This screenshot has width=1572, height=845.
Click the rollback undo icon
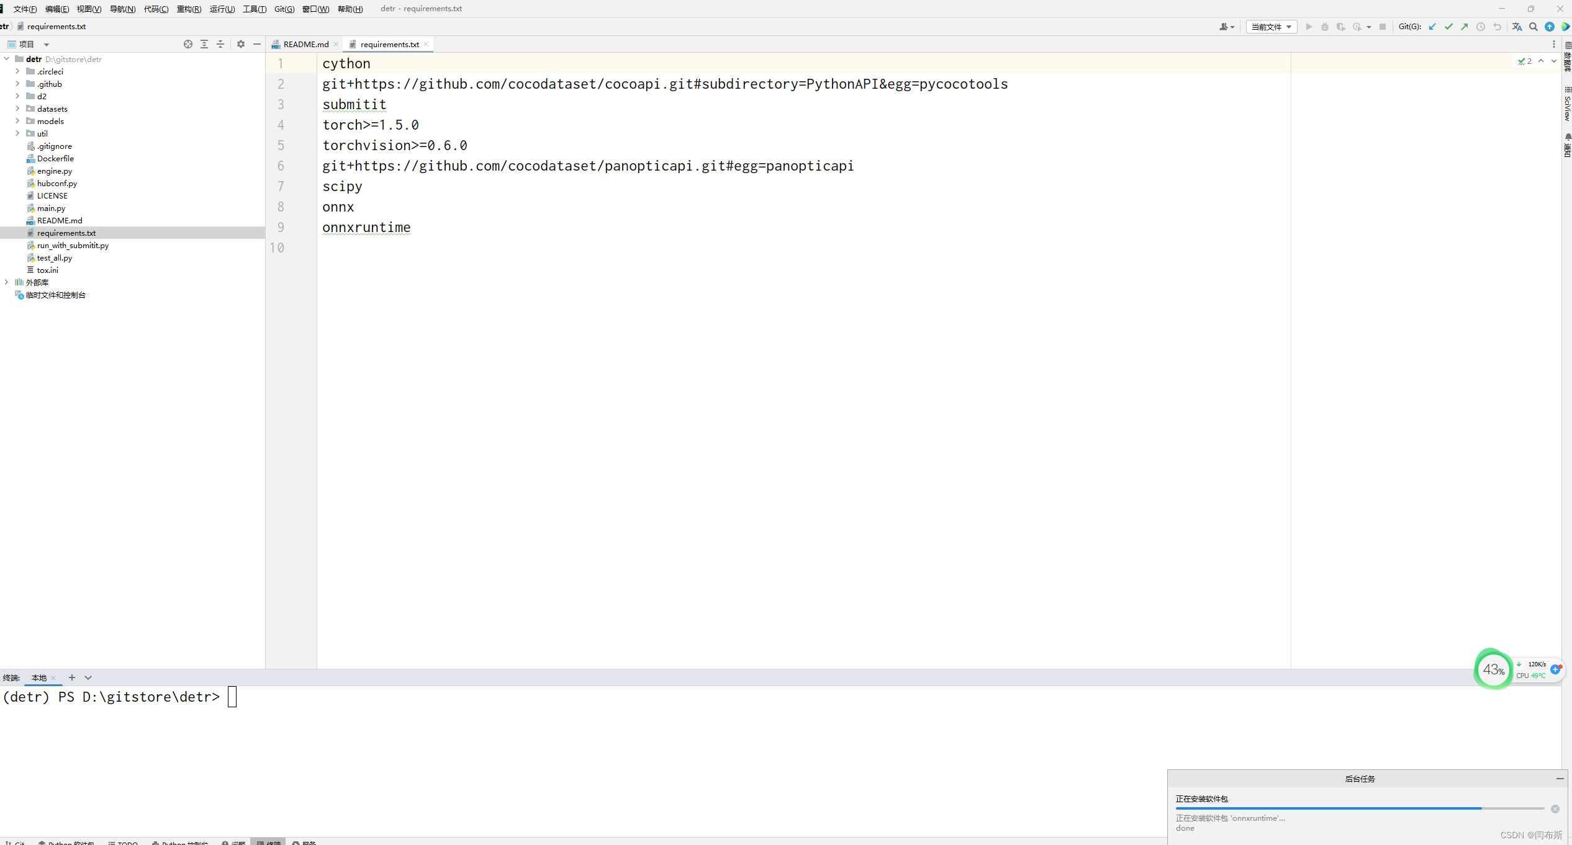(1497, 27)
